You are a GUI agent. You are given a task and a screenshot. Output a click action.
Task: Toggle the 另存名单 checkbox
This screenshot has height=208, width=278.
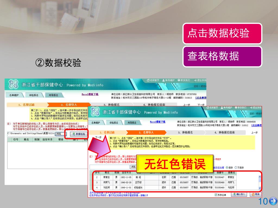[216, 195]
